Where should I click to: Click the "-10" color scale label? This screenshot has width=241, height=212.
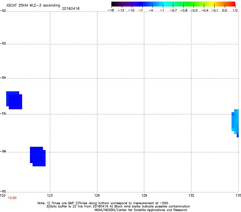point(131,10)
